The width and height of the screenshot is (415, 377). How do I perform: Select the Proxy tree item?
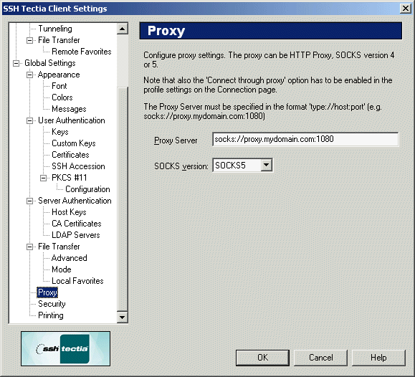pos(47,292)
